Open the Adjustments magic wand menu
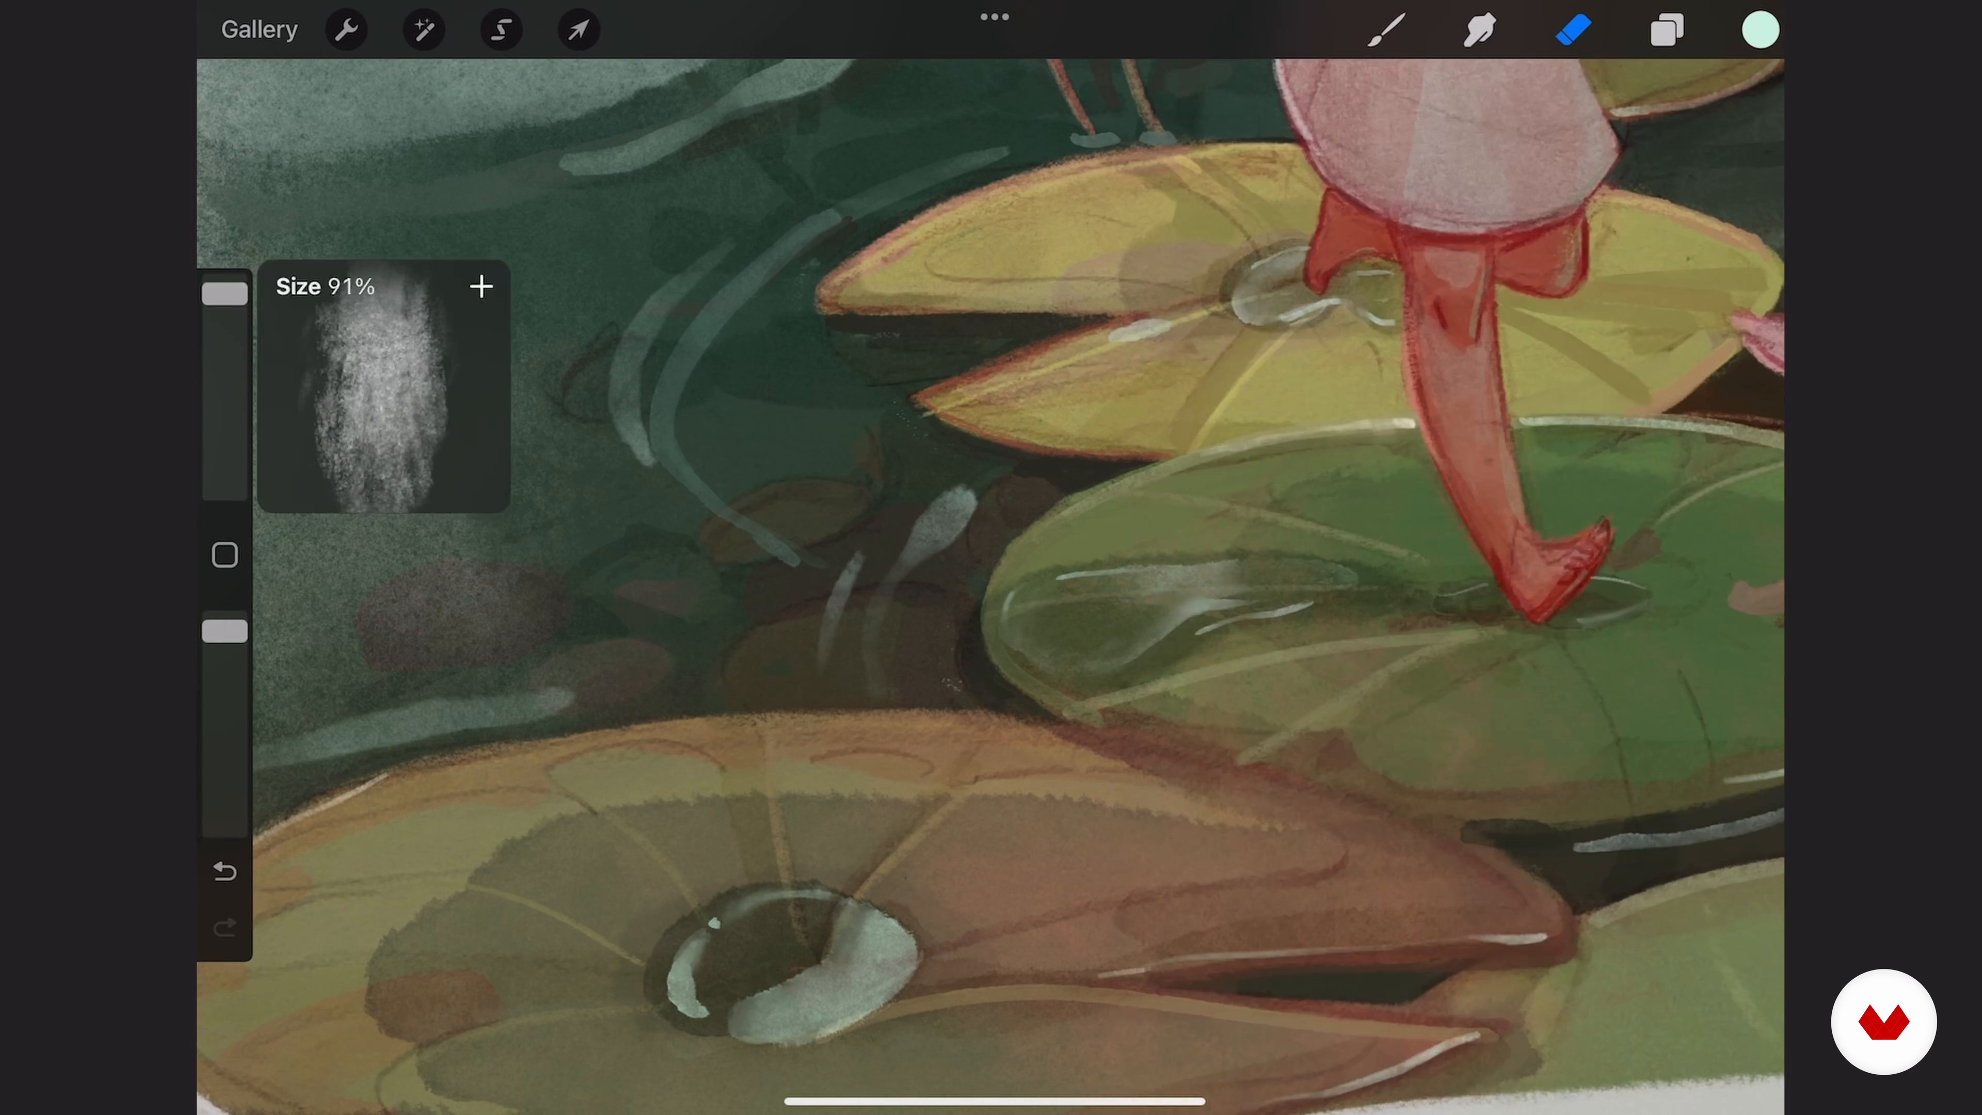 tap(424, 30)
